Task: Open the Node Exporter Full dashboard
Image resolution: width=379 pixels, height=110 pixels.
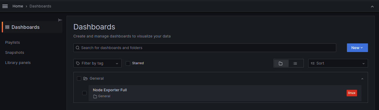Action: pyautogui.click(x=110, y=90)
